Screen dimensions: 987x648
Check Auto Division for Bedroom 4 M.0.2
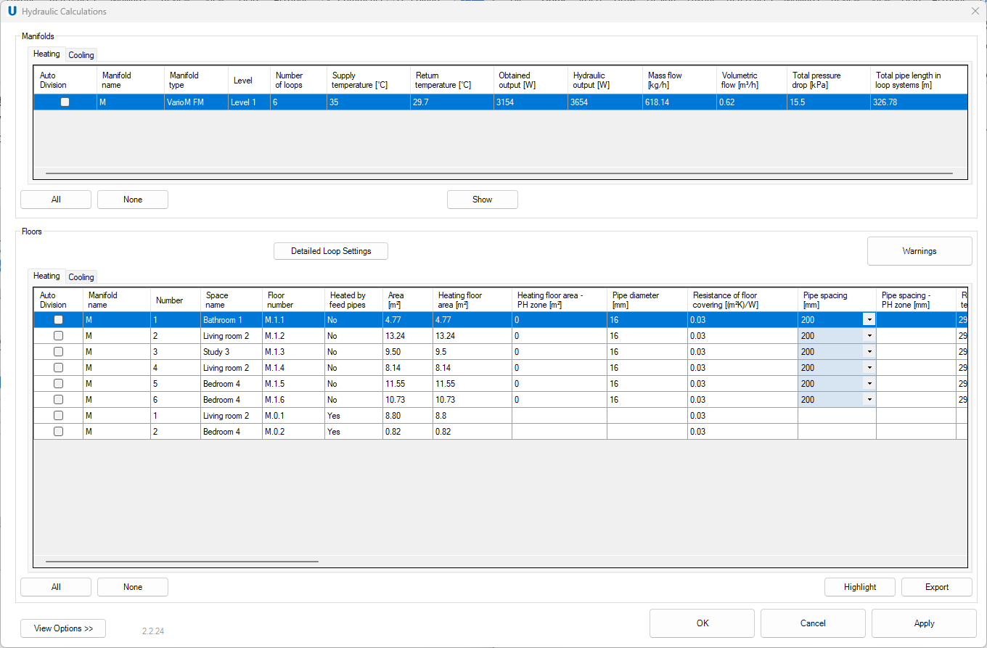pos(58,432)
